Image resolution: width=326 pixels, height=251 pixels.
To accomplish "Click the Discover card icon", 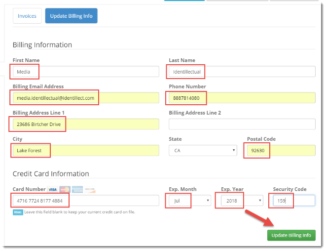I will (x=89, y=190).
